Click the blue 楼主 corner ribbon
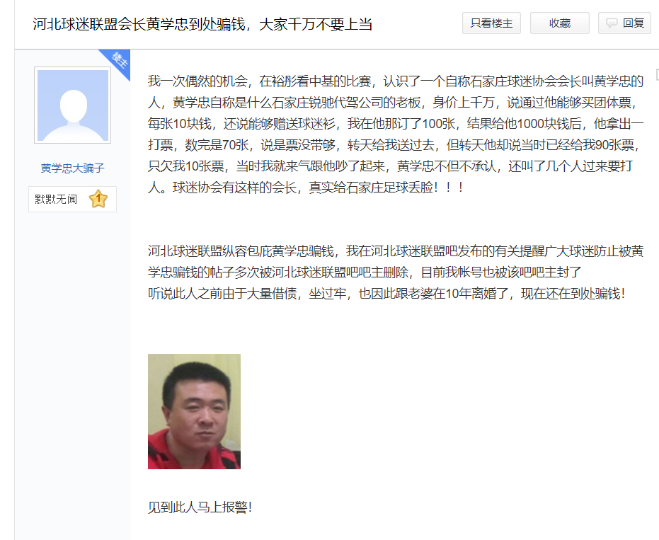The height and width of the screenshot is (540, 659). pyautogui.click(x=117, y=62)
